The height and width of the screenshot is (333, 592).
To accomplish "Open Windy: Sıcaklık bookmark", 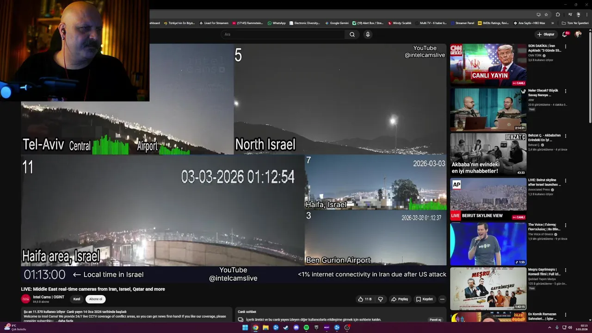I will pyautogui.click(x=400, y=23).
